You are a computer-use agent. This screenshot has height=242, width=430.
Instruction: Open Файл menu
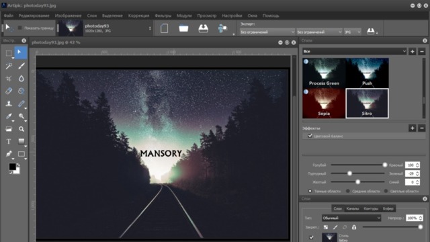[x=9, y=15]
